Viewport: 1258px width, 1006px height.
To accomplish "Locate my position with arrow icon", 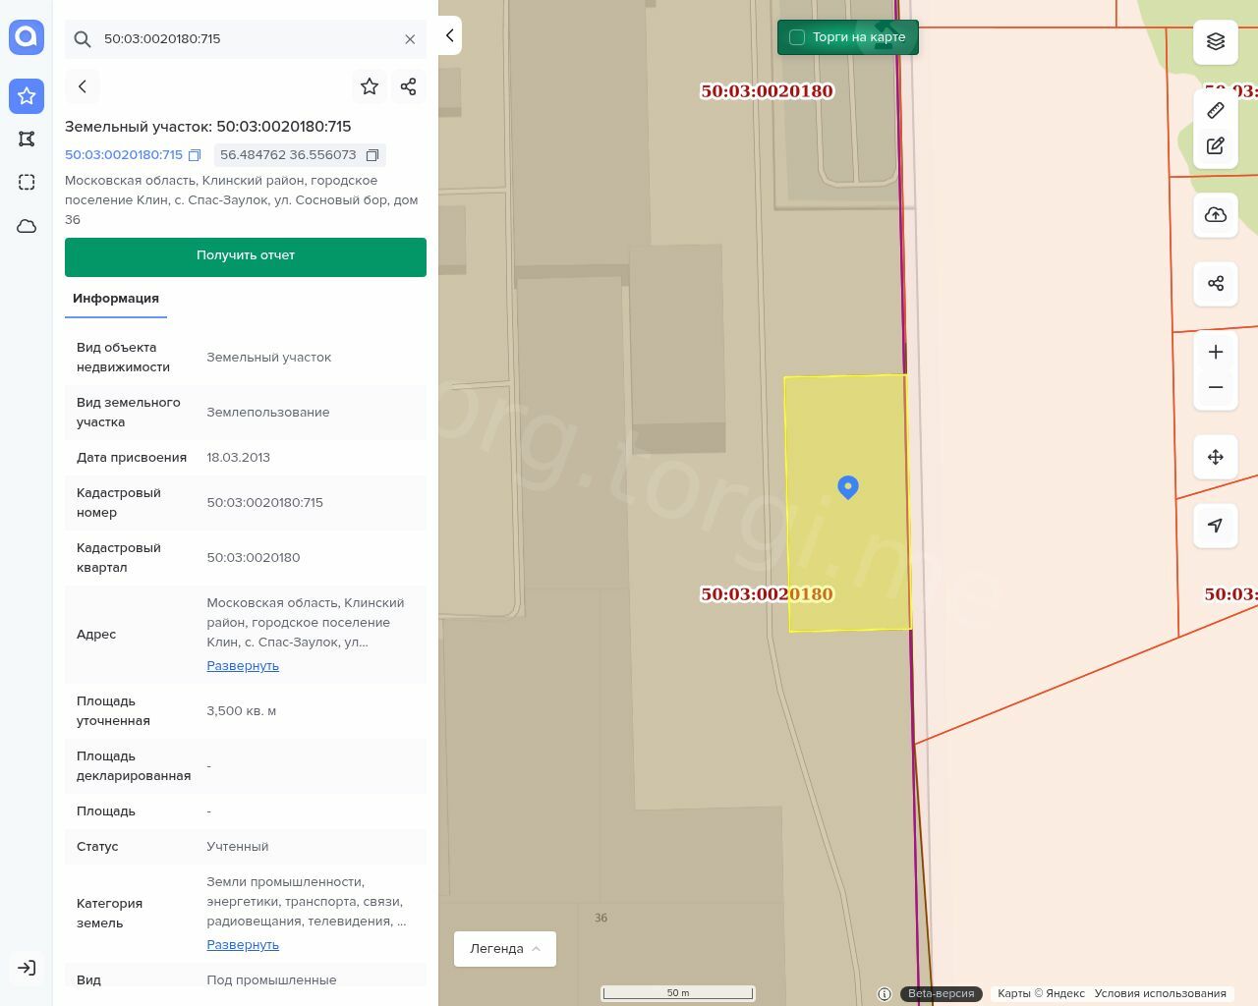I will [1215, 526].
